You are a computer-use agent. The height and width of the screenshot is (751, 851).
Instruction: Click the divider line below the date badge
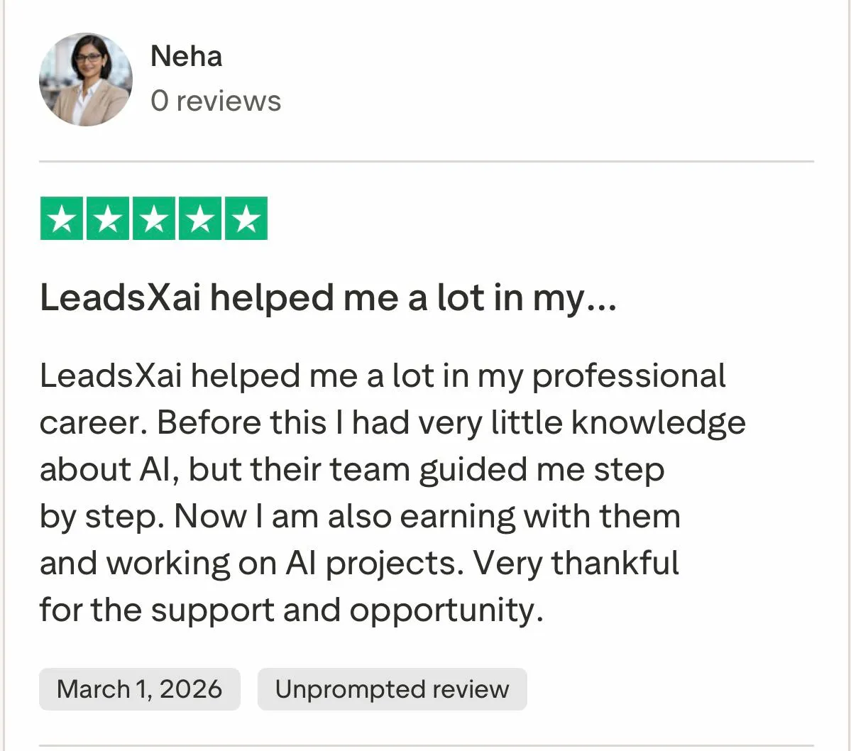click(426, 746)
